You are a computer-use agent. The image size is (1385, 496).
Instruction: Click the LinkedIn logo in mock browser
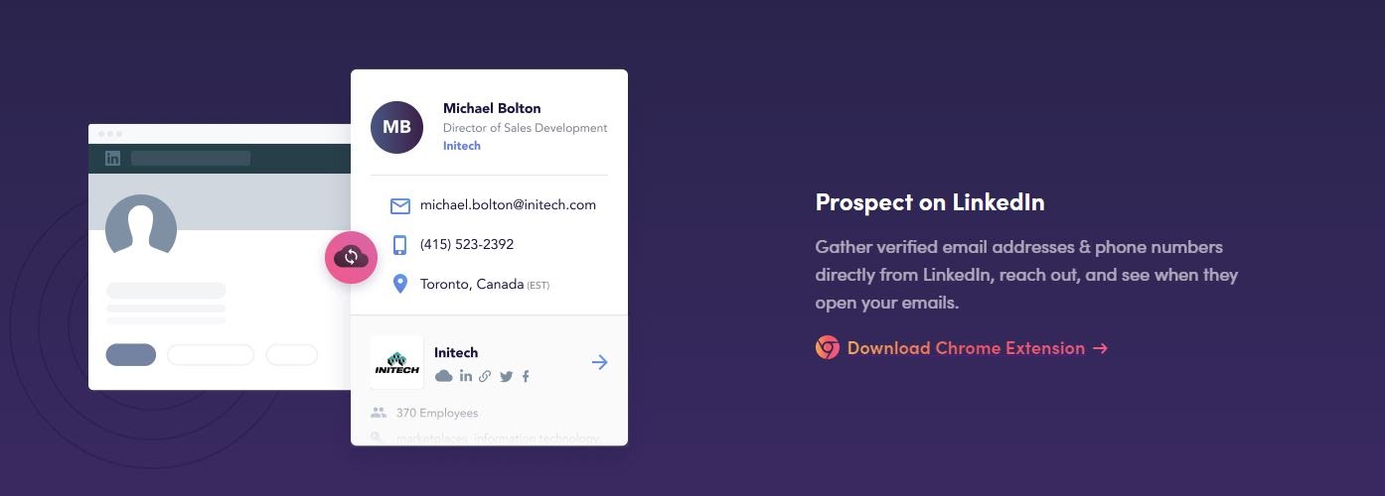pos(112,158)
